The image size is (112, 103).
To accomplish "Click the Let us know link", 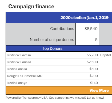I will 95,98.
